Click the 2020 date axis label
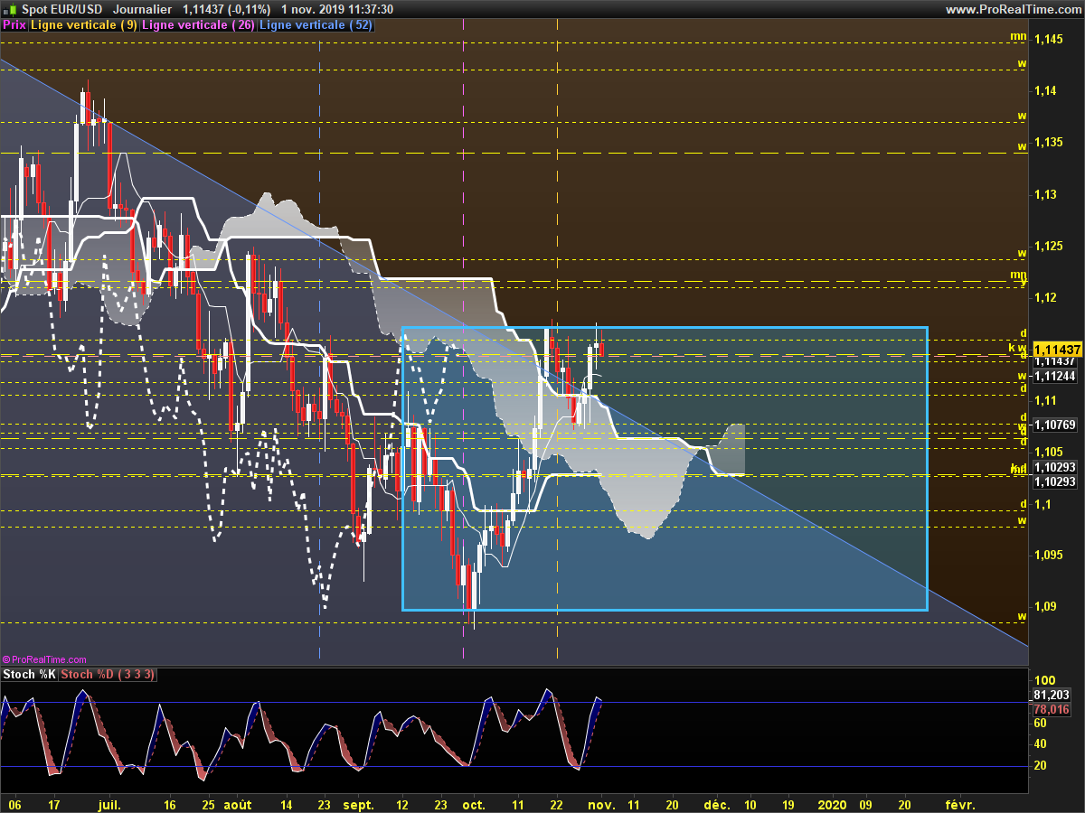Viewport: 1085px width, 813px height. point(832,803)
